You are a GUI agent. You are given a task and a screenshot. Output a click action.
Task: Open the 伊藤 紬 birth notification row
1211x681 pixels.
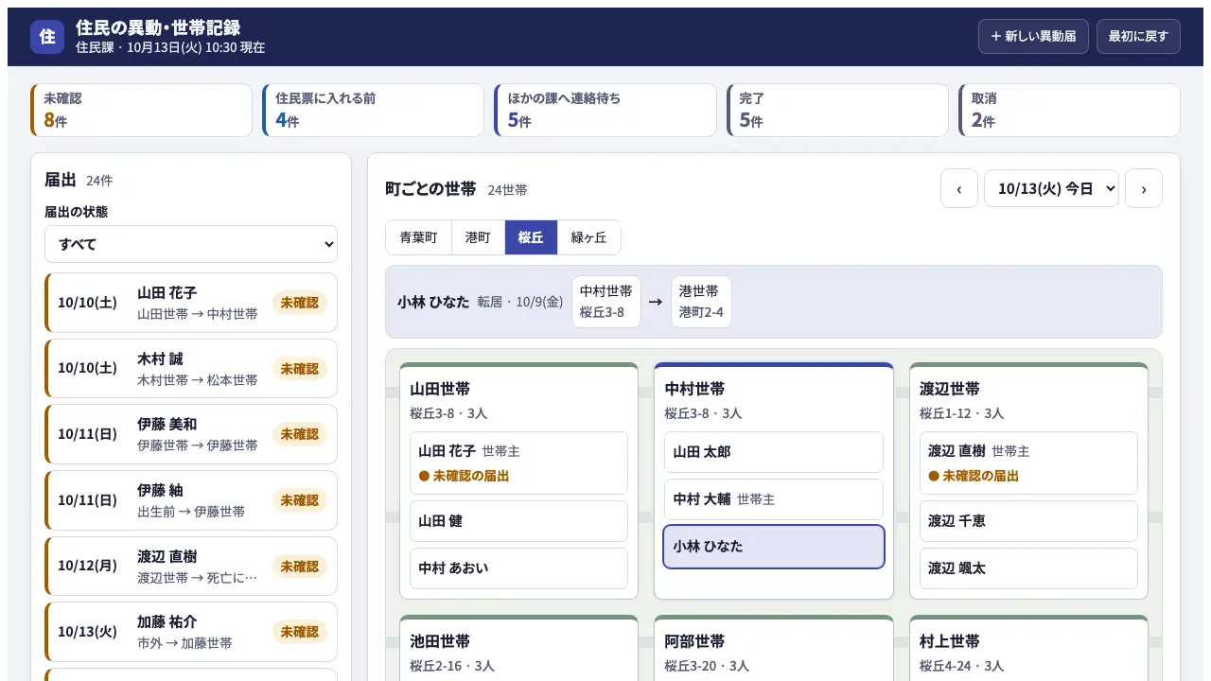point(191,500)
